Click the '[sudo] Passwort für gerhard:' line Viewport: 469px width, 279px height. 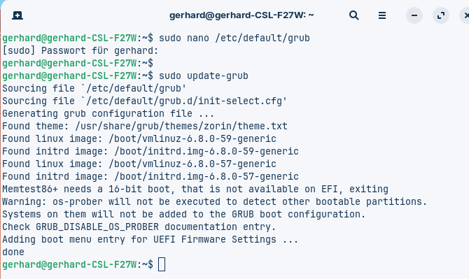80,51
